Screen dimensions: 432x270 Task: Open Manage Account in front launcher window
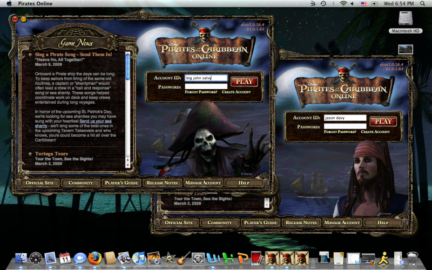point(203,183)
